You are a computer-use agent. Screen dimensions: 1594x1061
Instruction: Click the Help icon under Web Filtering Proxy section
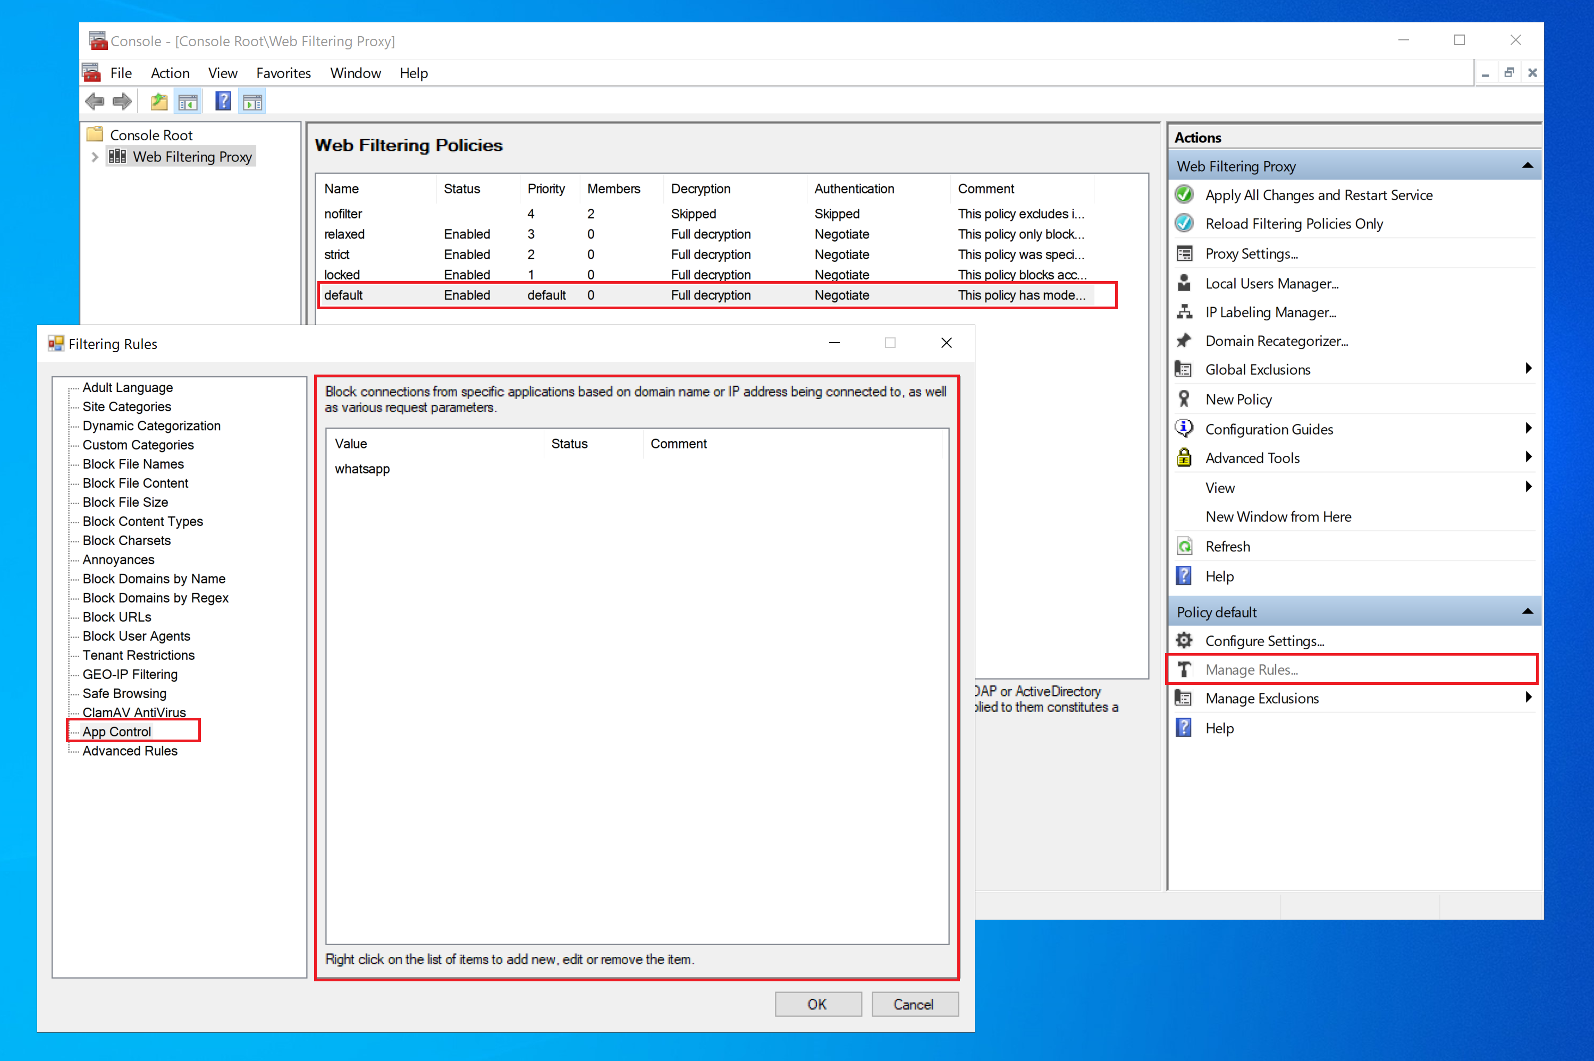(x=1184, y=576)
